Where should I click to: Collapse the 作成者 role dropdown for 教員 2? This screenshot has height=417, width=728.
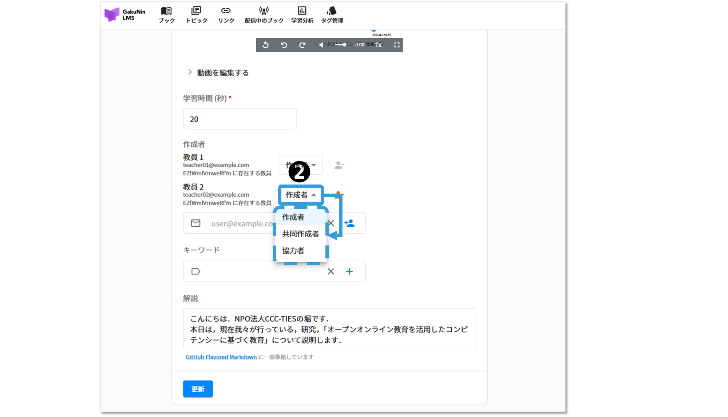pos(301,195)
